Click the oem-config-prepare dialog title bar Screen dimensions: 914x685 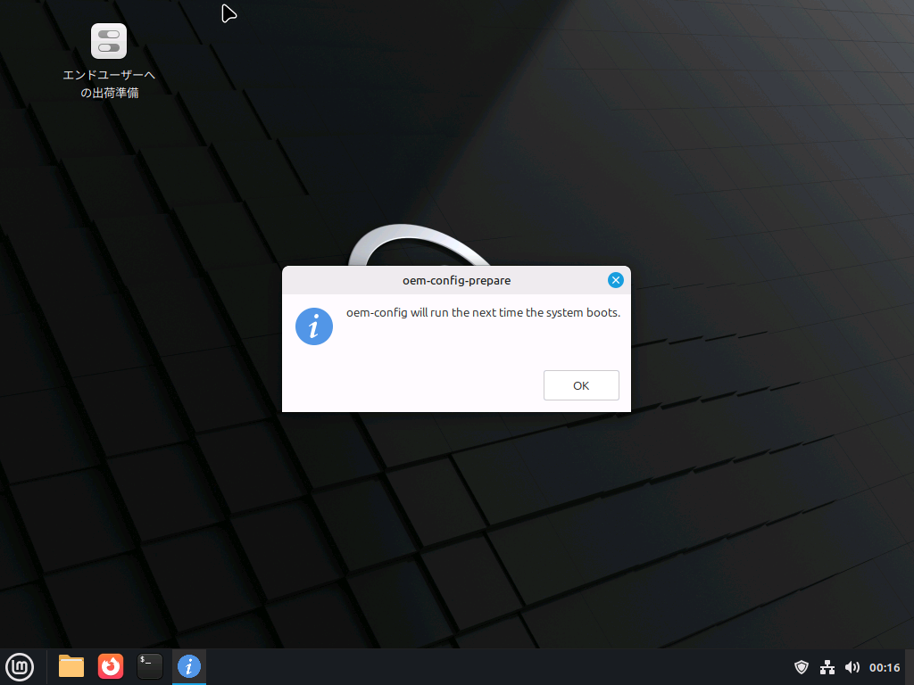(456, 280)
